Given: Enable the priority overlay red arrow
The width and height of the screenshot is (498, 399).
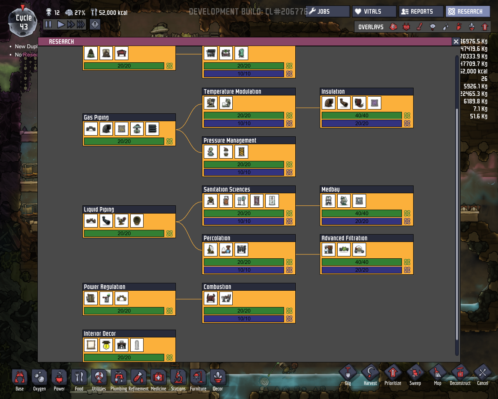Looking at the screenshot, I should point(485,27).
